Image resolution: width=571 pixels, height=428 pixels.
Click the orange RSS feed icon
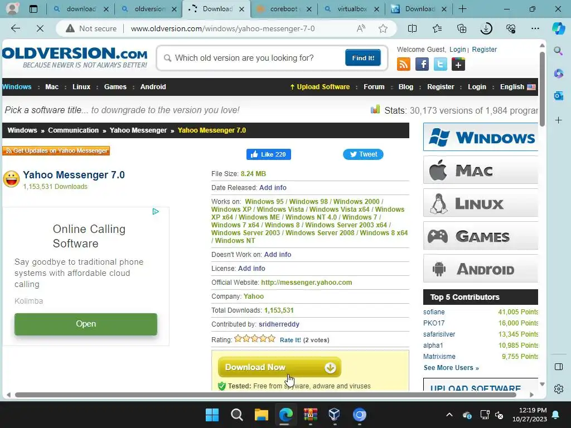[x=404, y=65]
